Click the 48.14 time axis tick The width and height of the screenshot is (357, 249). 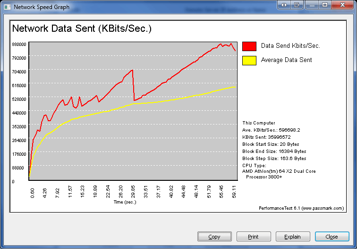pos(196,192)
